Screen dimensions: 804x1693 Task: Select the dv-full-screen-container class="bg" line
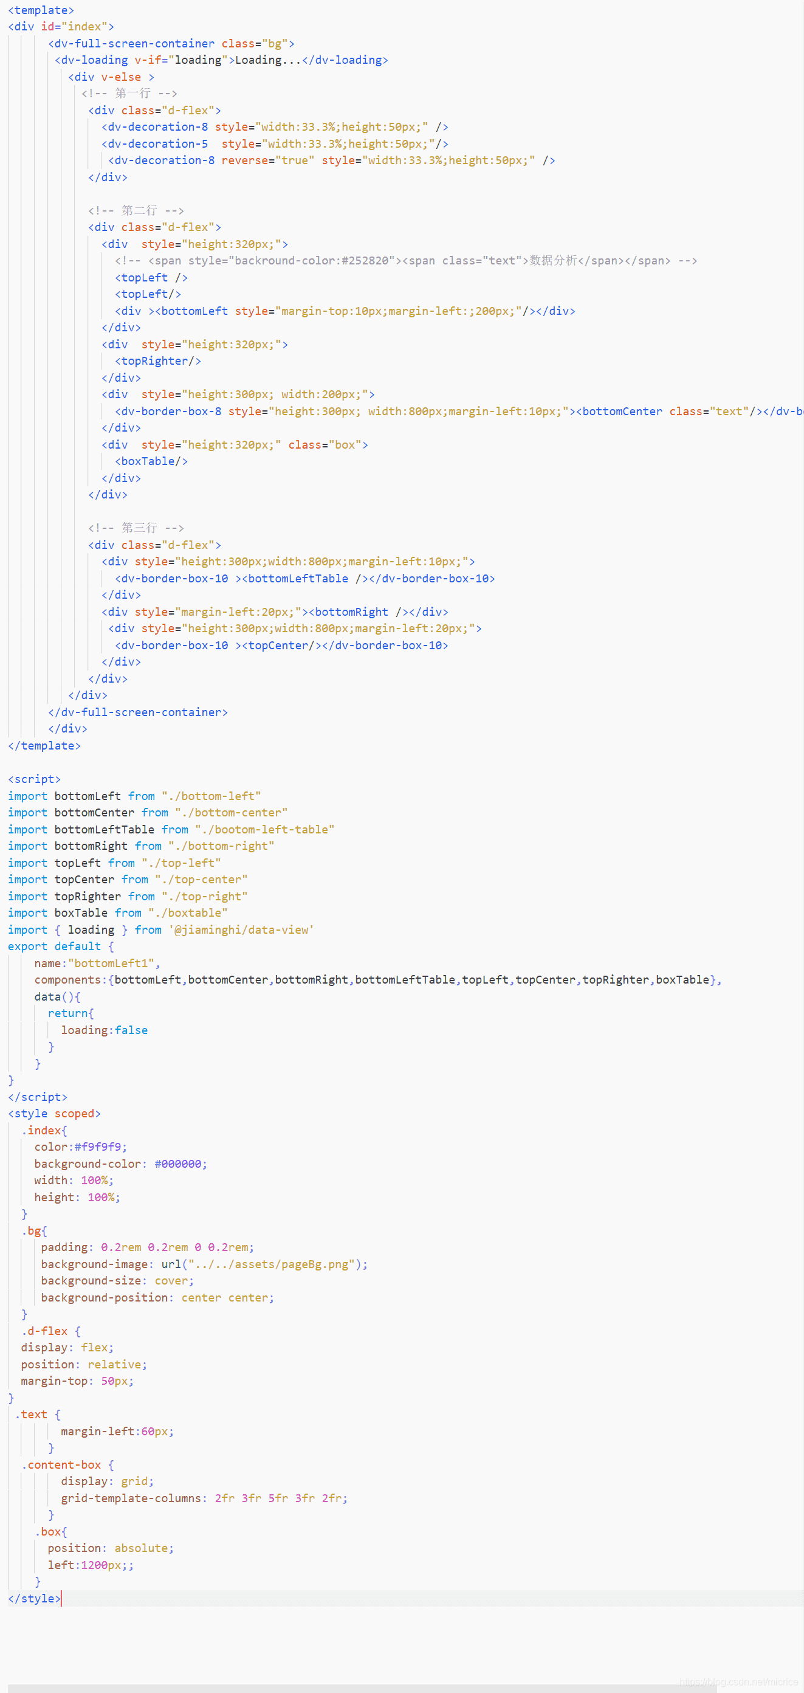[171, 43]
